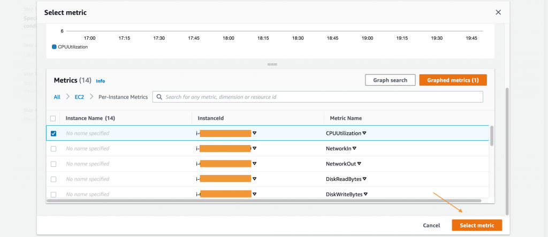Image resolution: width=548 pixels, height=237 pixels.
Task: Toggle the select-all checkbox in header
Action: tap(53, 118)
